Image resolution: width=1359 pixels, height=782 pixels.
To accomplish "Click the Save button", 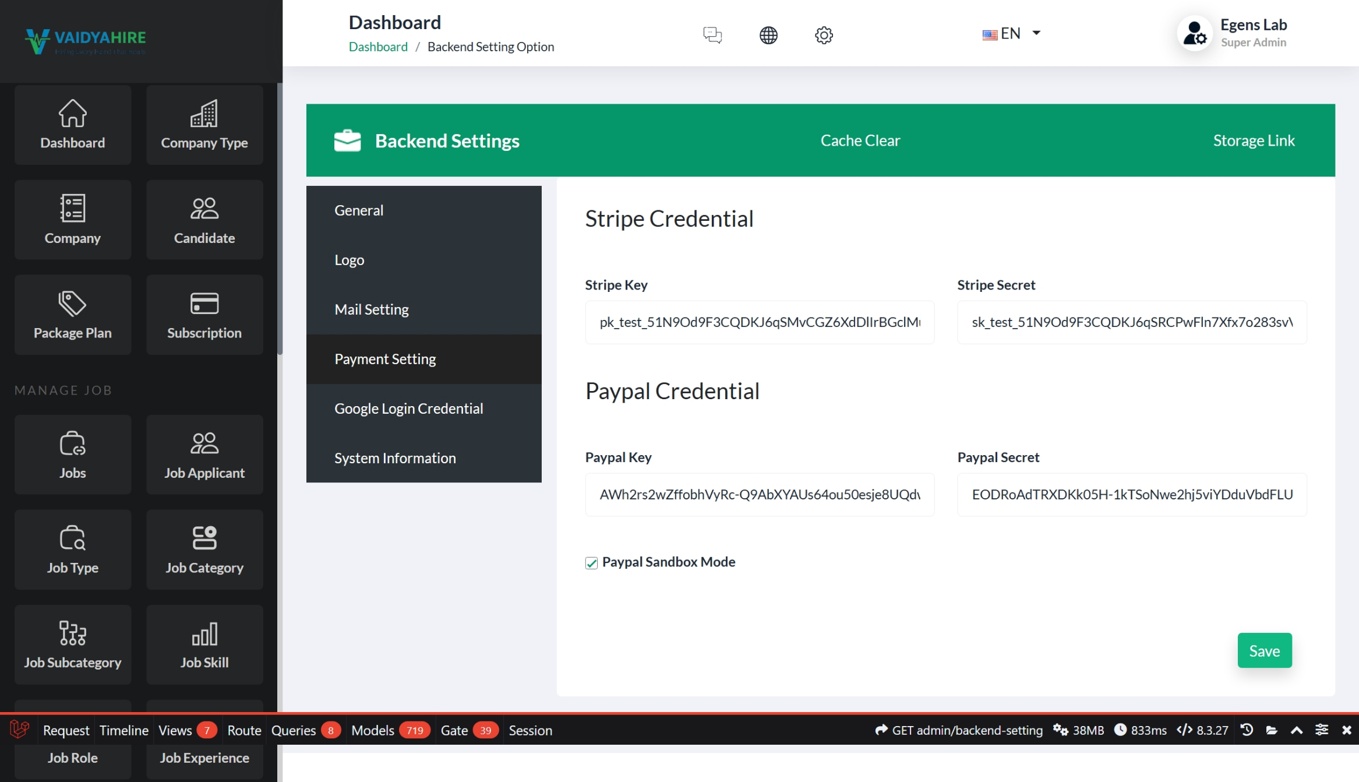I will tap(1264, 650).
